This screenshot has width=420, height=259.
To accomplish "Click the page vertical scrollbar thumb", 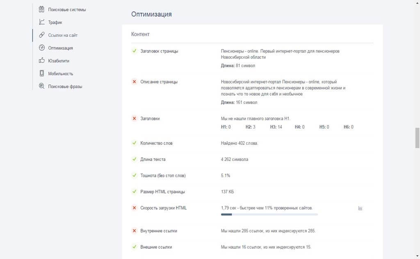I will (x=417, y=137).
